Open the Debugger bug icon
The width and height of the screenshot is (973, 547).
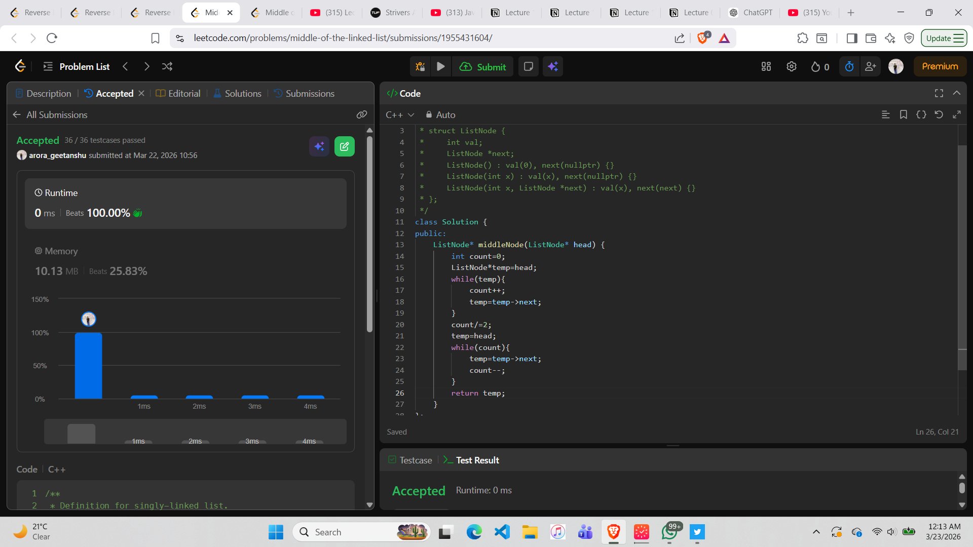(420, 66)
